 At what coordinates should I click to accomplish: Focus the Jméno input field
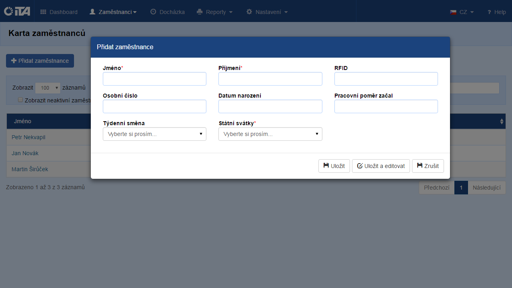[154, 79]
